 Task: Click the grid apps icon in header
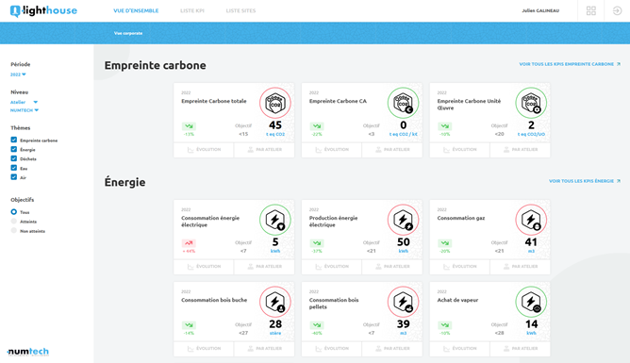[x=590, y=10]
